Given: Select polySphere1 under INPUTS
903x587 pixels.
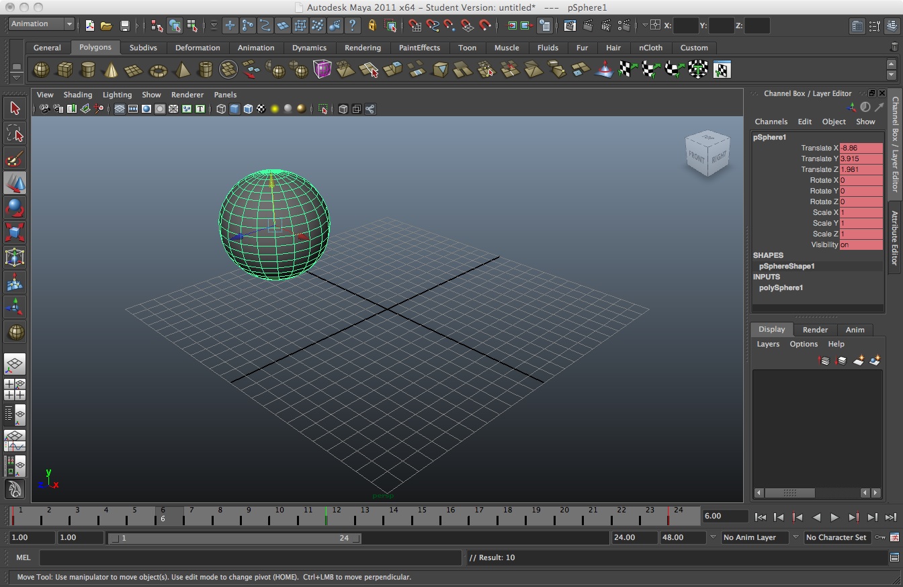Looking at the screenshot, I should click(780, 287).
